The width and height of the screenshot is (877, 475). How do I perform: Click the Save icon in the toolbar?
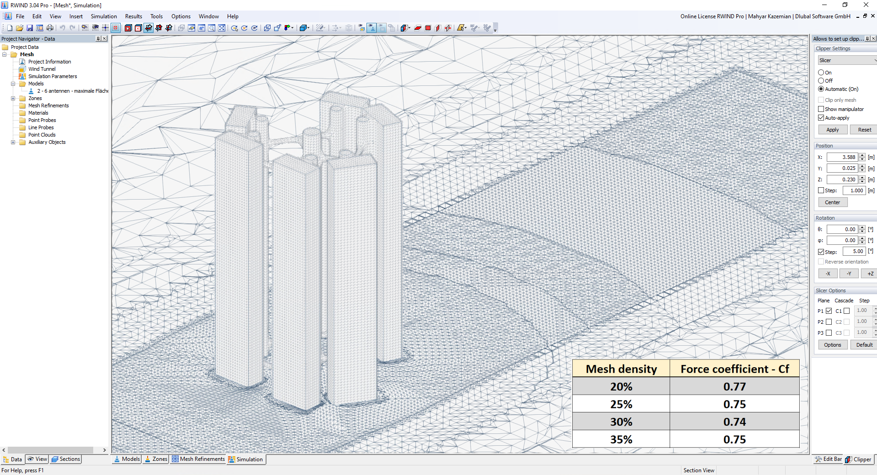point(29,27)
